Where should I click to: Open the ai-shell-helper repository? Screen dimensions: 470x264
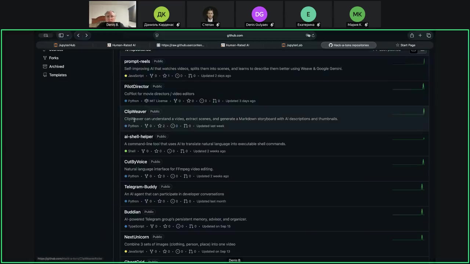pyautogui.click(x=138, y=137)
